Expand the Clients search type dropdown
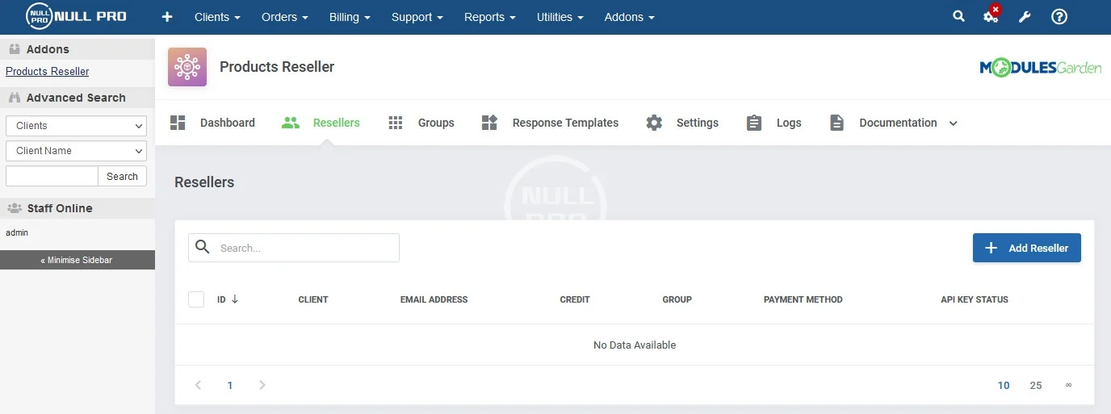The image size is (1111, 414). coord(76,126)
